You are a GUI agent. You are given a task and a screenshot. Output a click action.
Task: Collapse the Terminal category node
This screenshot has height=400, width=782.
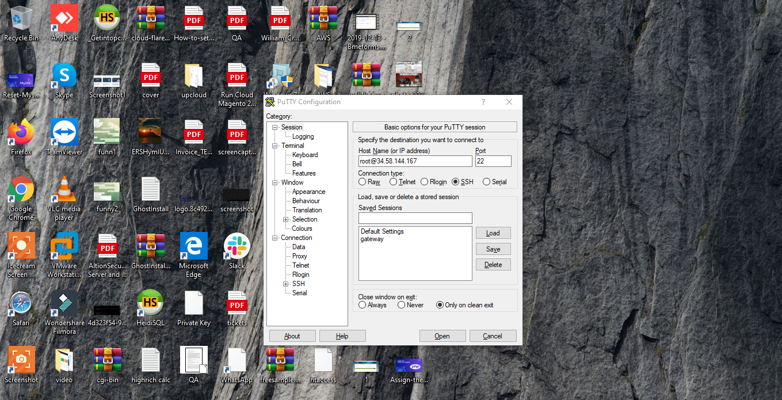275,146
